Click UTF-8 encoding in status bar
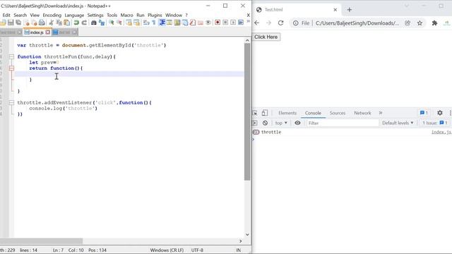452x254 pixels. click(x=197, y=250)
